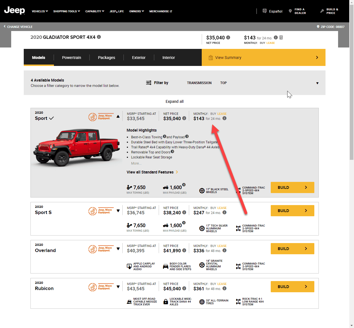
Task: Open the Owners menu
Action: (137, 11)
